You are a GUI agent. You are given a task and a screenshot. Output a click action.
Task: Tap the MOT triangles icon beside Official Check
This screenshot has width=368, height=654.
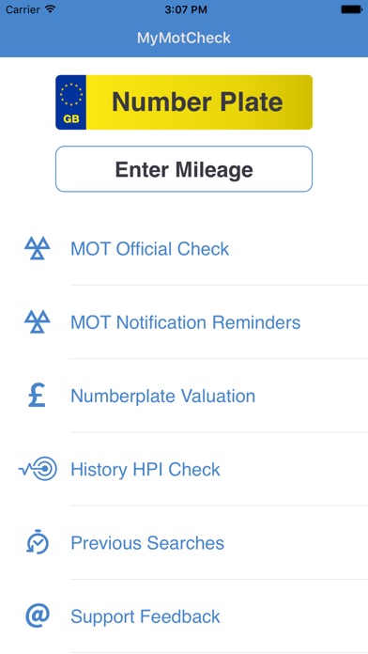coord(38,248)
